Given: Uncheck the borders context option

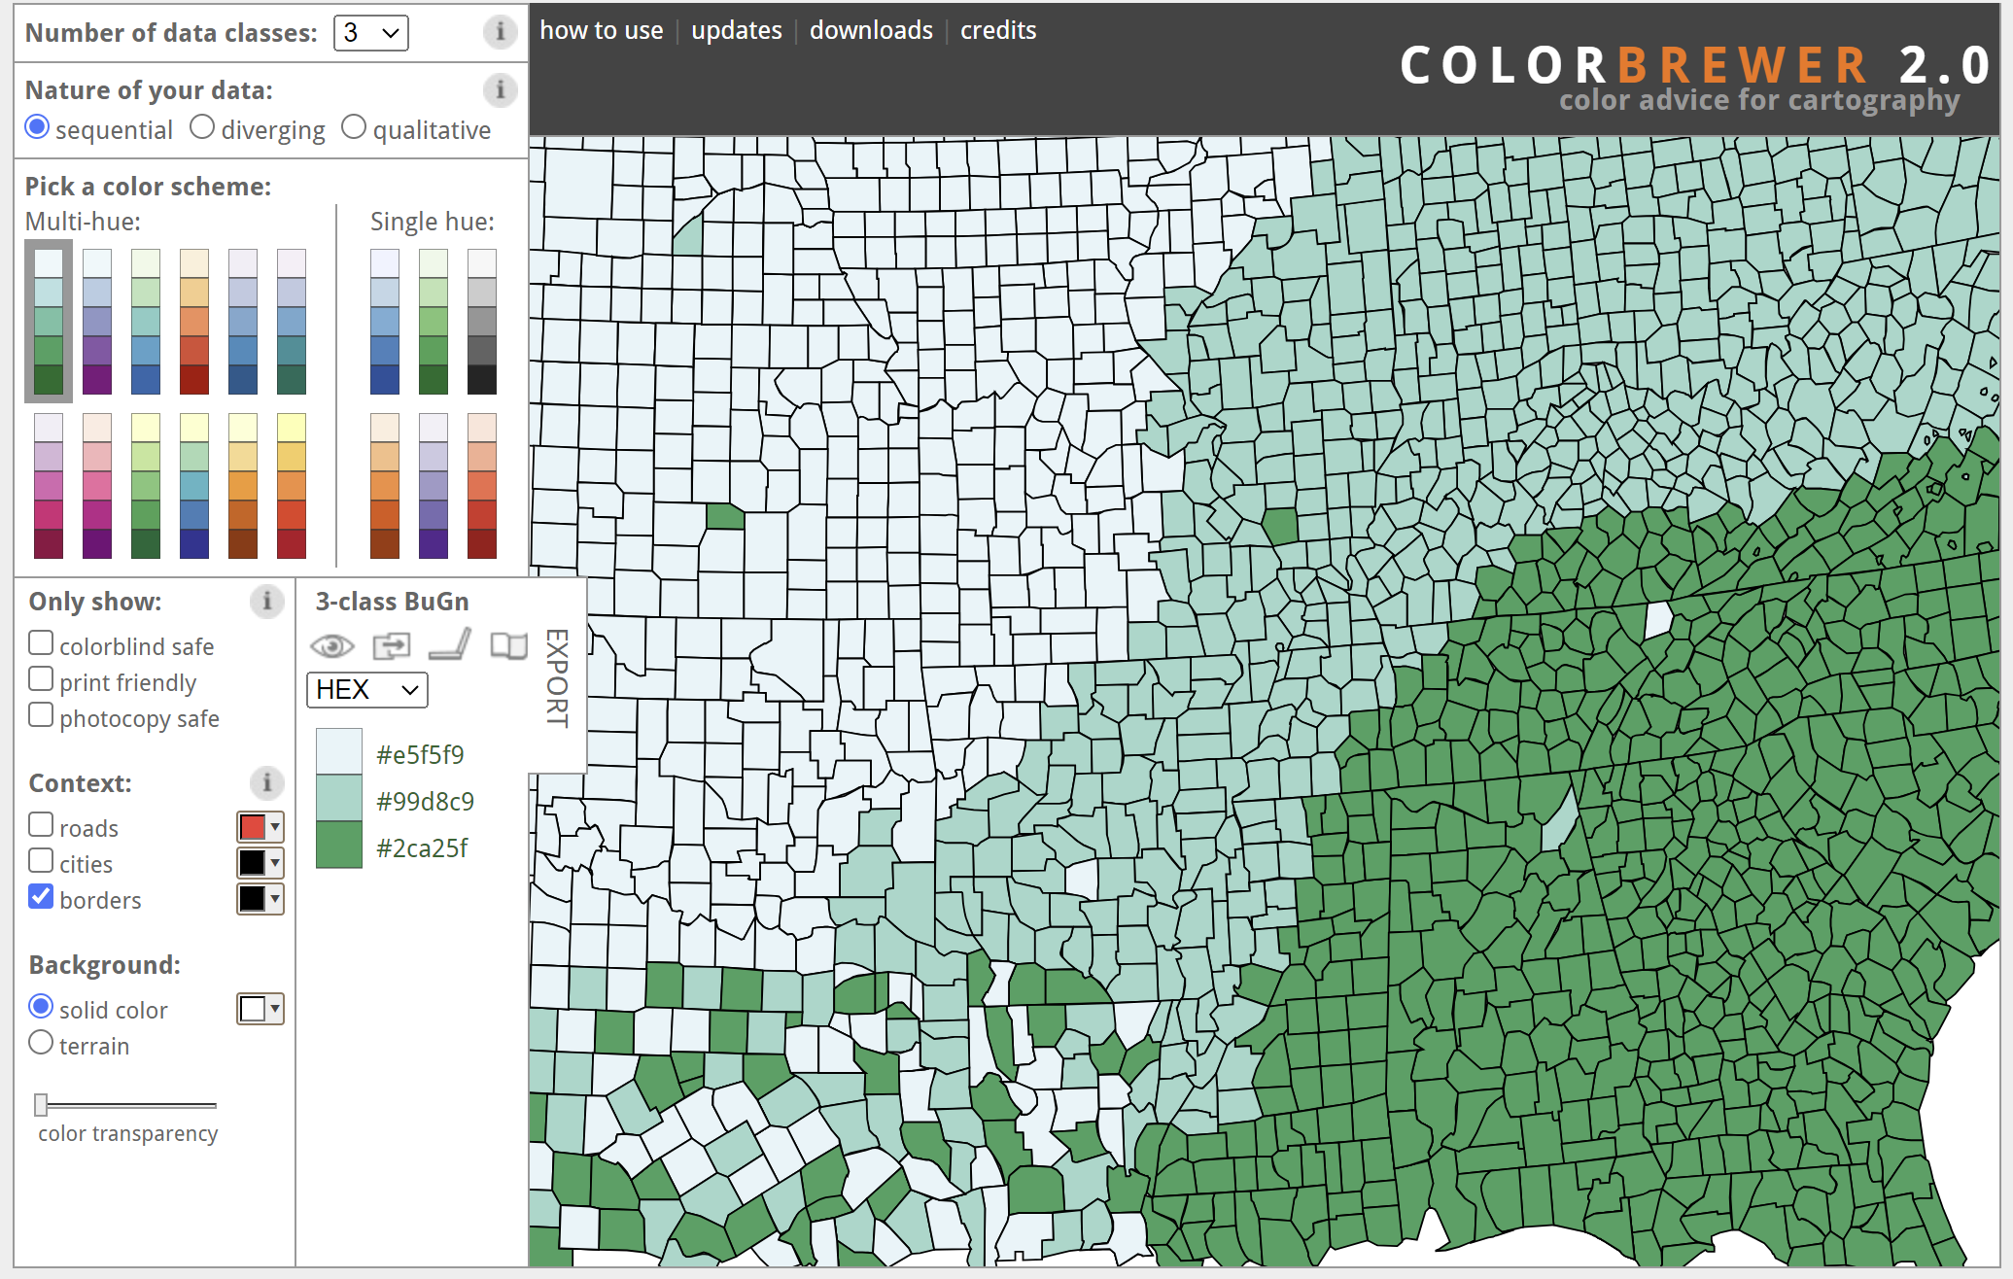Looking at the screenshot, I should (x=41, y=897).
